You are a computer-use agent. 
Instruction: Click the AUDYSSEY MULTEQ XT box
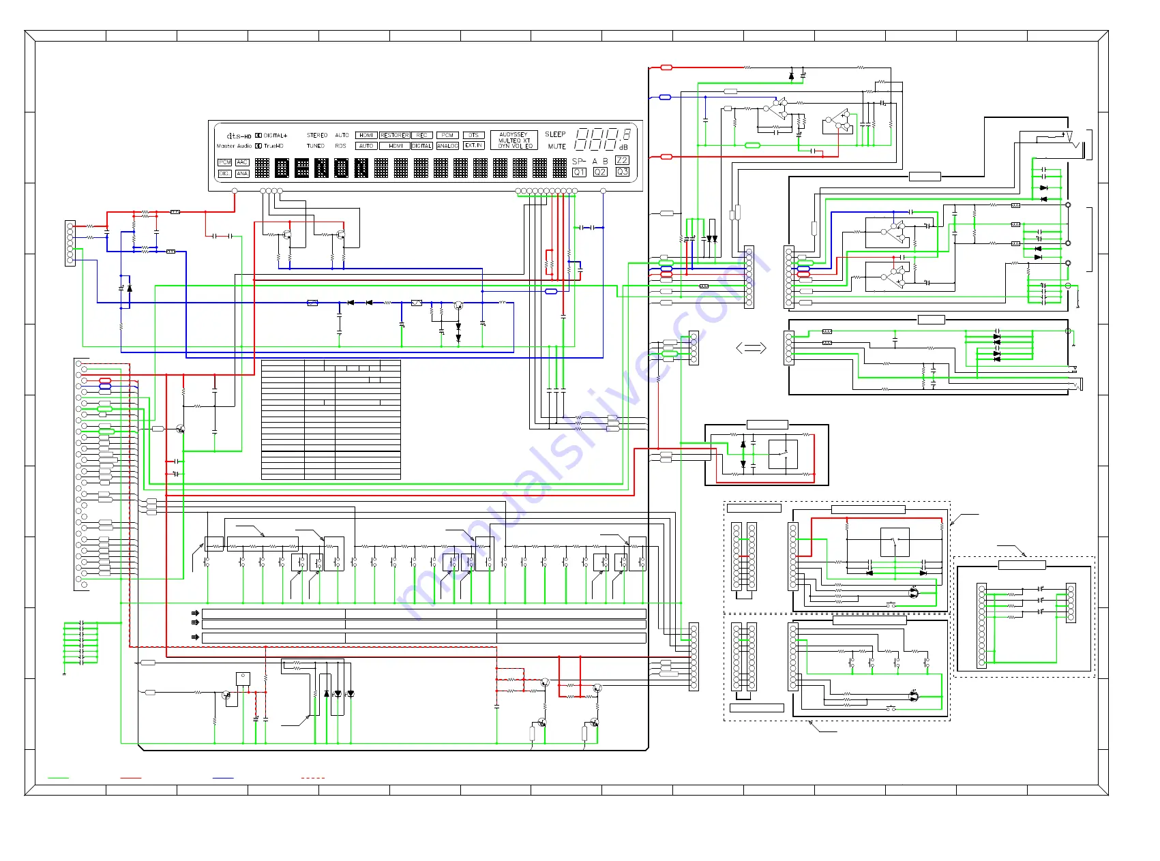pos(514,140)
